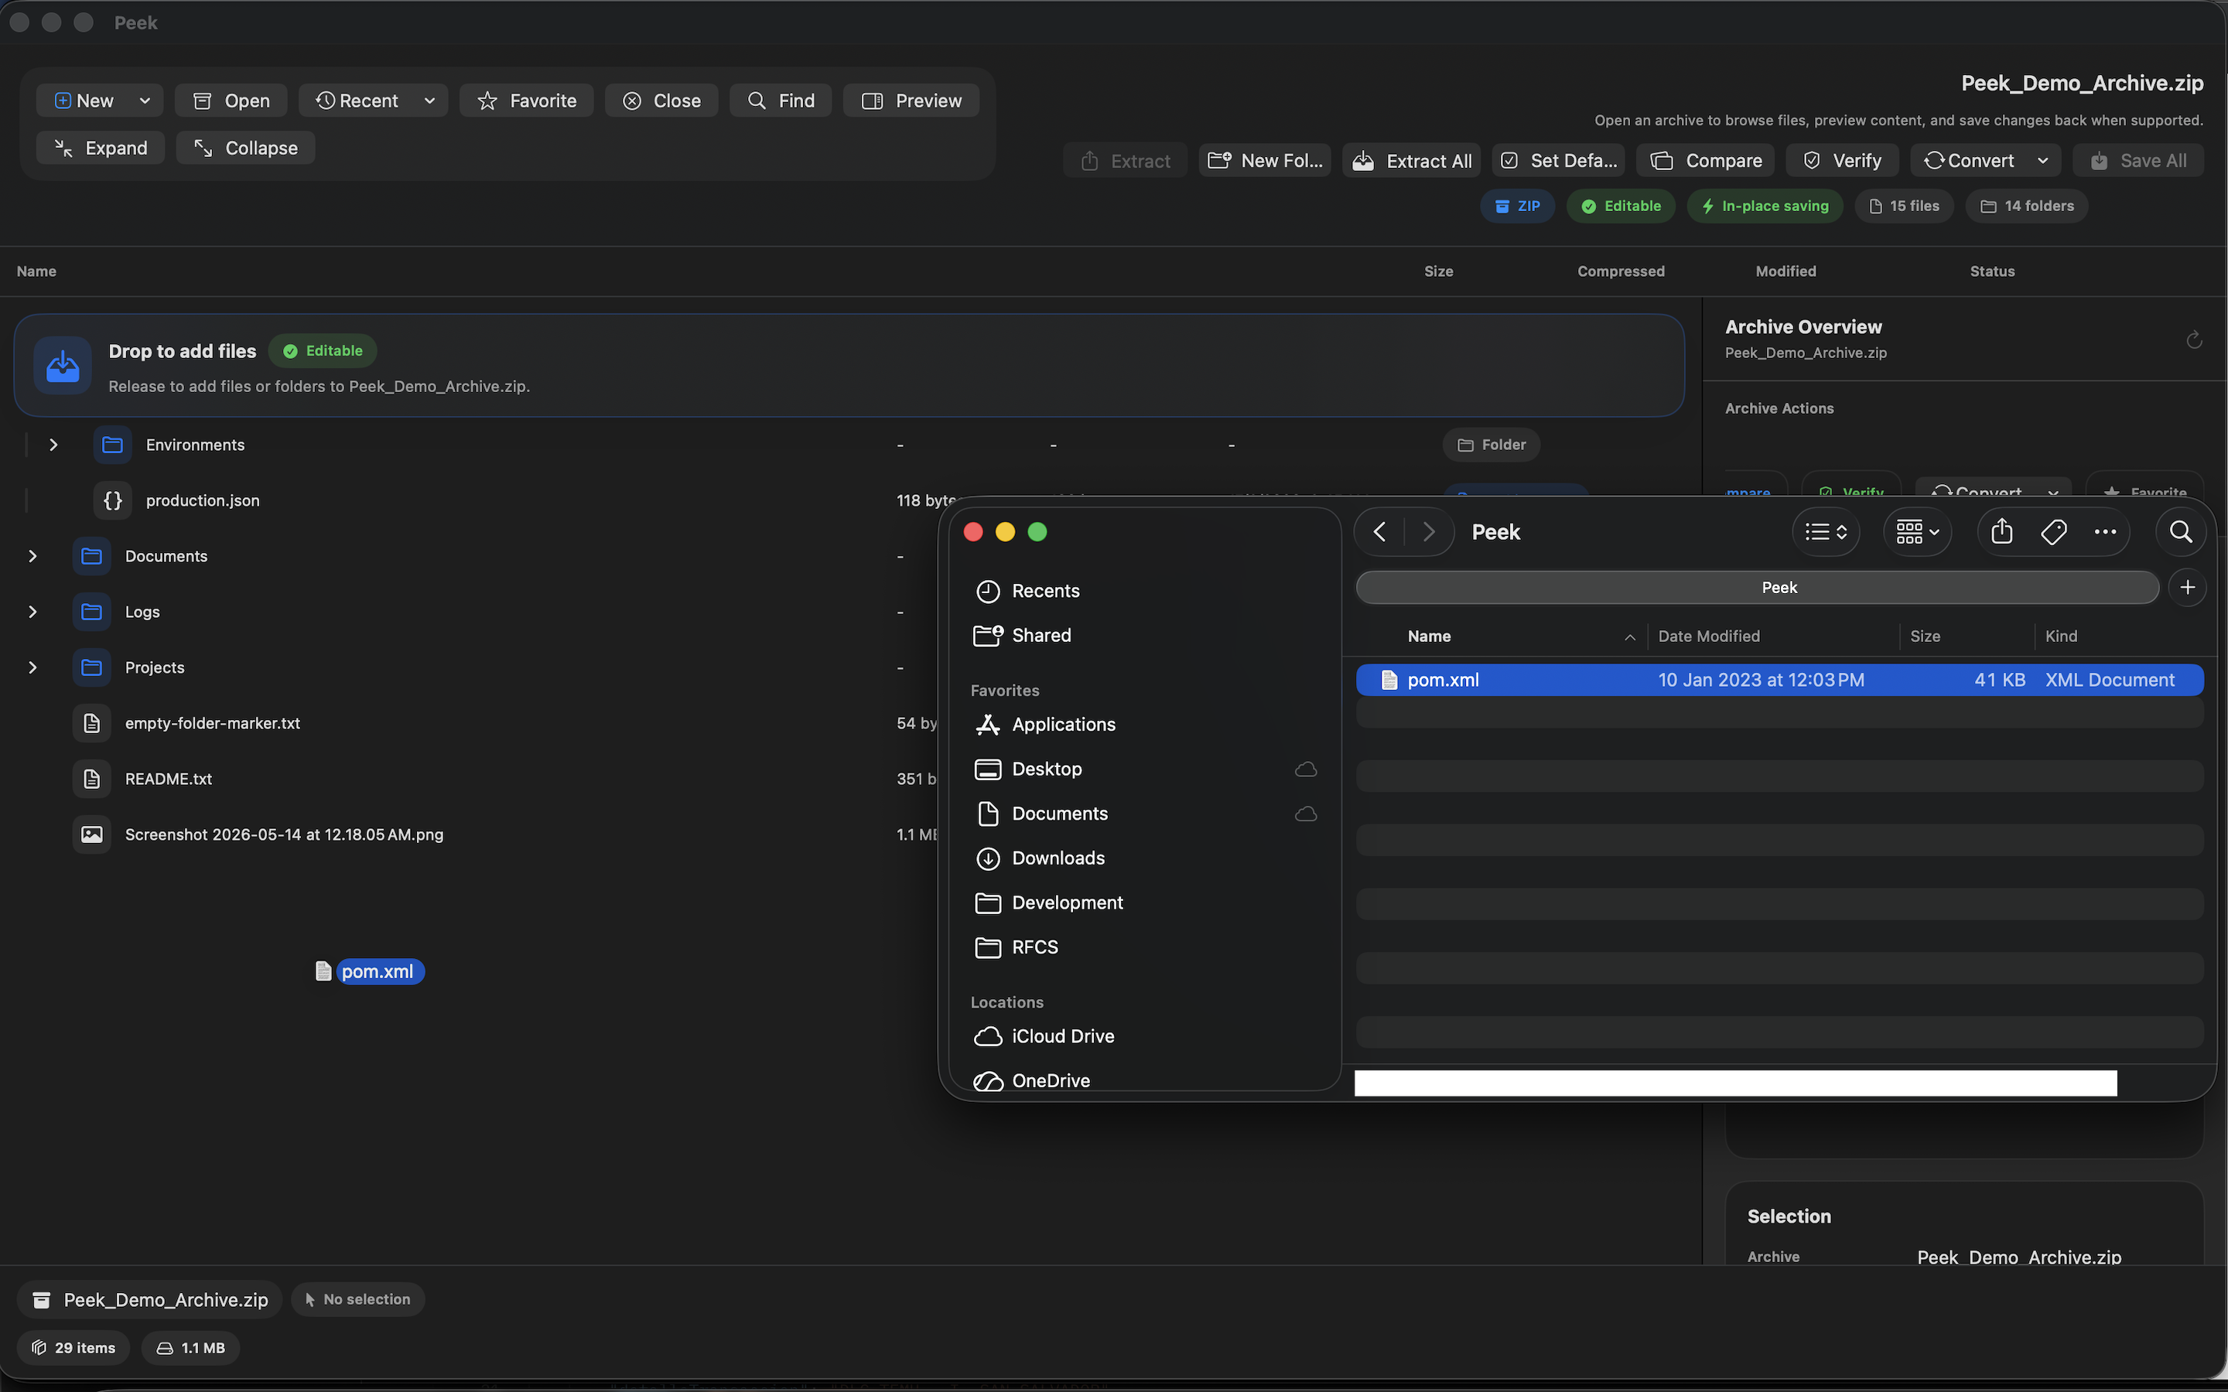Click Expand all tree button
Screen dimensions: 2228x1392
[x=101, y=147]
